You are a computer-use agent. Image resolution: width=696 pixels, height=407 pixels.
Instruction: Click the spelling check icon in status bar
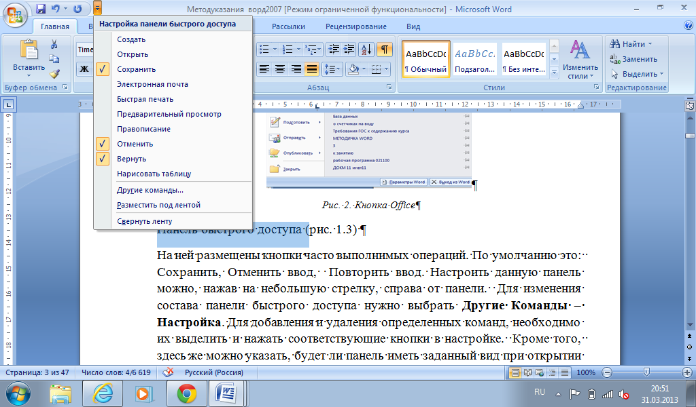click(168, 372)
